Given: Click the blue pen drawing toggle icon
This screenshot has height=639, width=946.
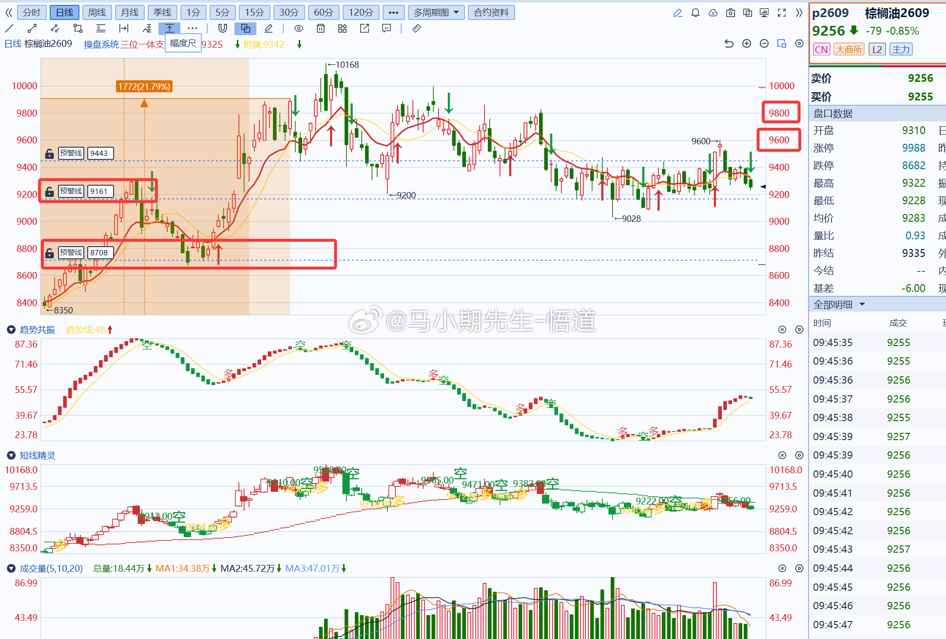Looking at the screenshot, I should click(678, 13).
